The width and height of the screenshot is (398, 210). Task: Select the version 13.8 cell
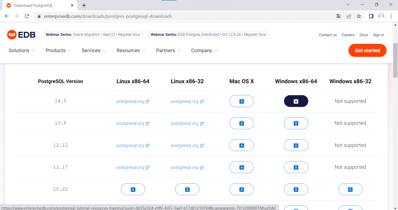(x=60, y=123)
